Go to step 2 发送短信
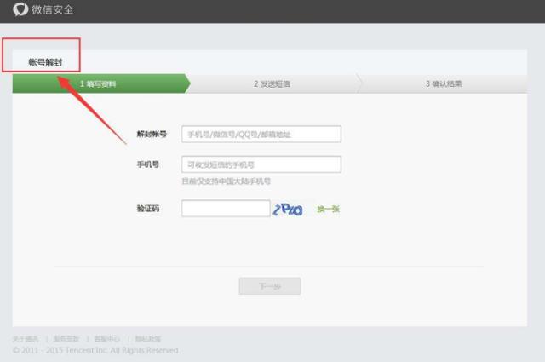Screen dimensions: 545x362 pyautogui.click(x=272, y=83)
